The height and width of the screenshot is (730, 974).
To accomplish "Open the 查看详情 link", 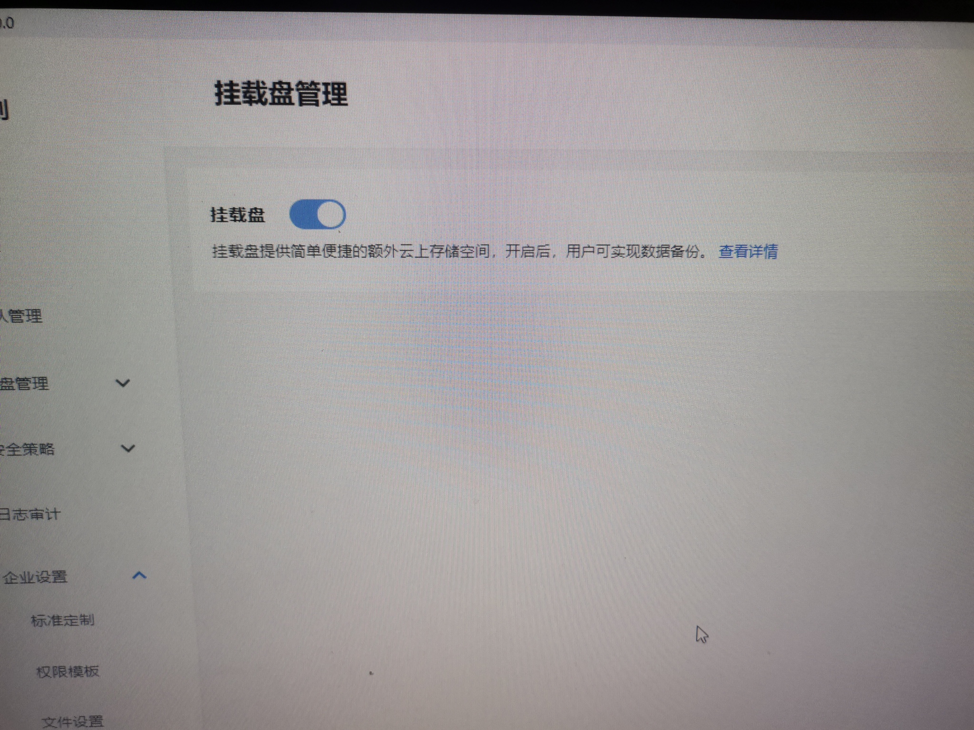I will pos(748,251).
